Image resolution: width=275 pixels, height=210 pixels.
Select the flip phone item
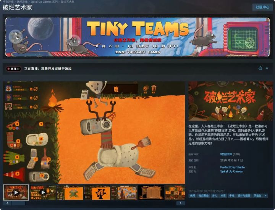(32, 158)
